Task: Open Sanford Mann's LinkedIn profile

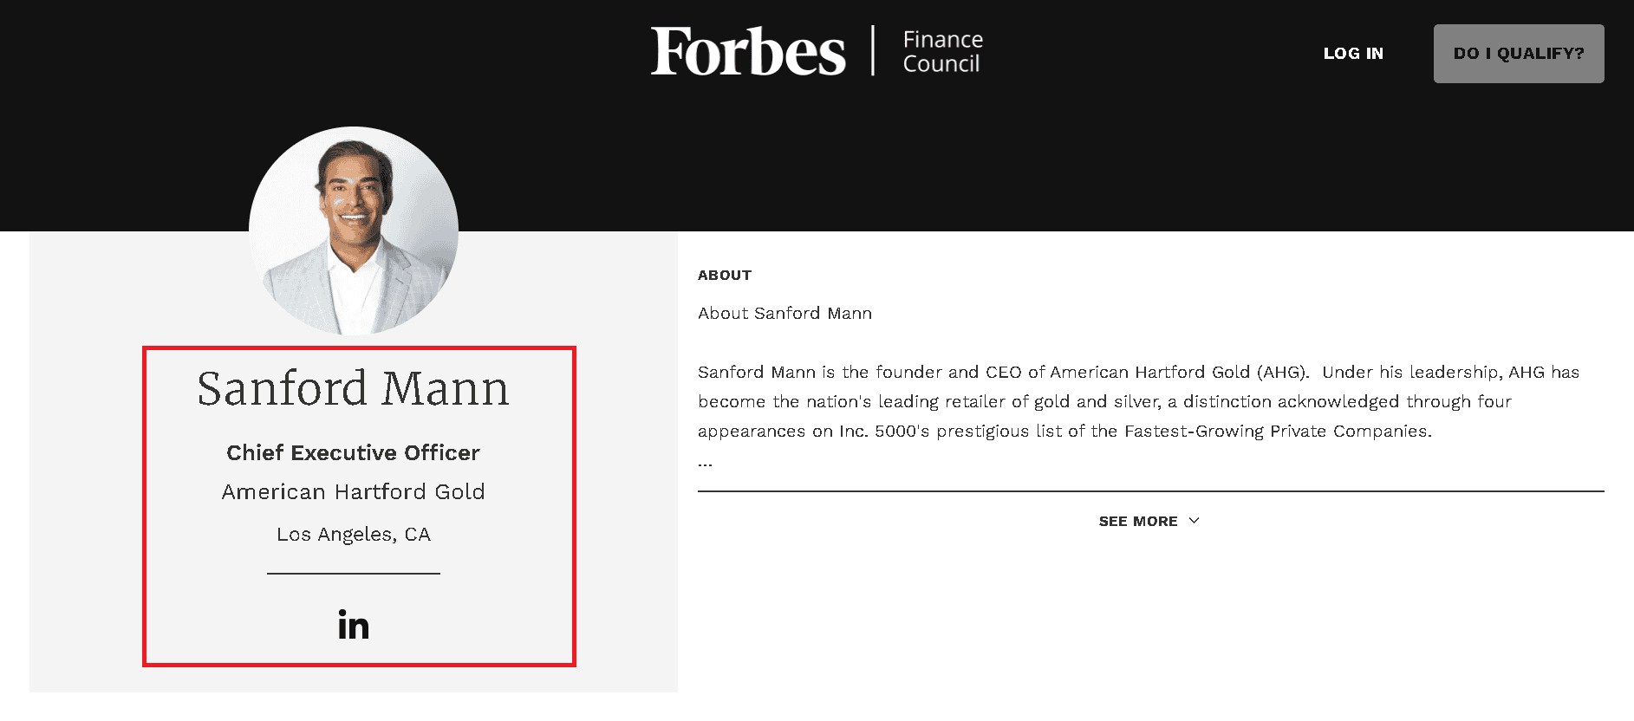Action: (352, 626)
